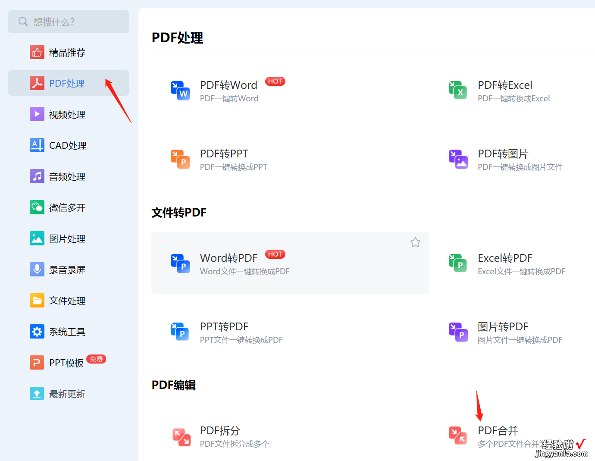Screen dimensions: 595x461
Task: Select the 图片处理 sidebar label
Action: point(67,238)
